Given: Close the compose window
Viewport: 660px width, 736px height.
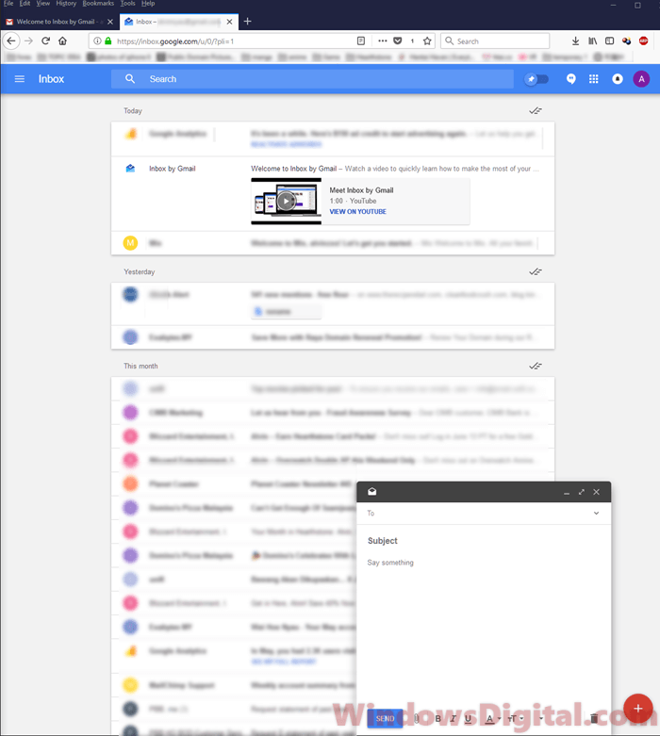Looking at the screenshot, I should pyautogui.click(x=596, y=492).
